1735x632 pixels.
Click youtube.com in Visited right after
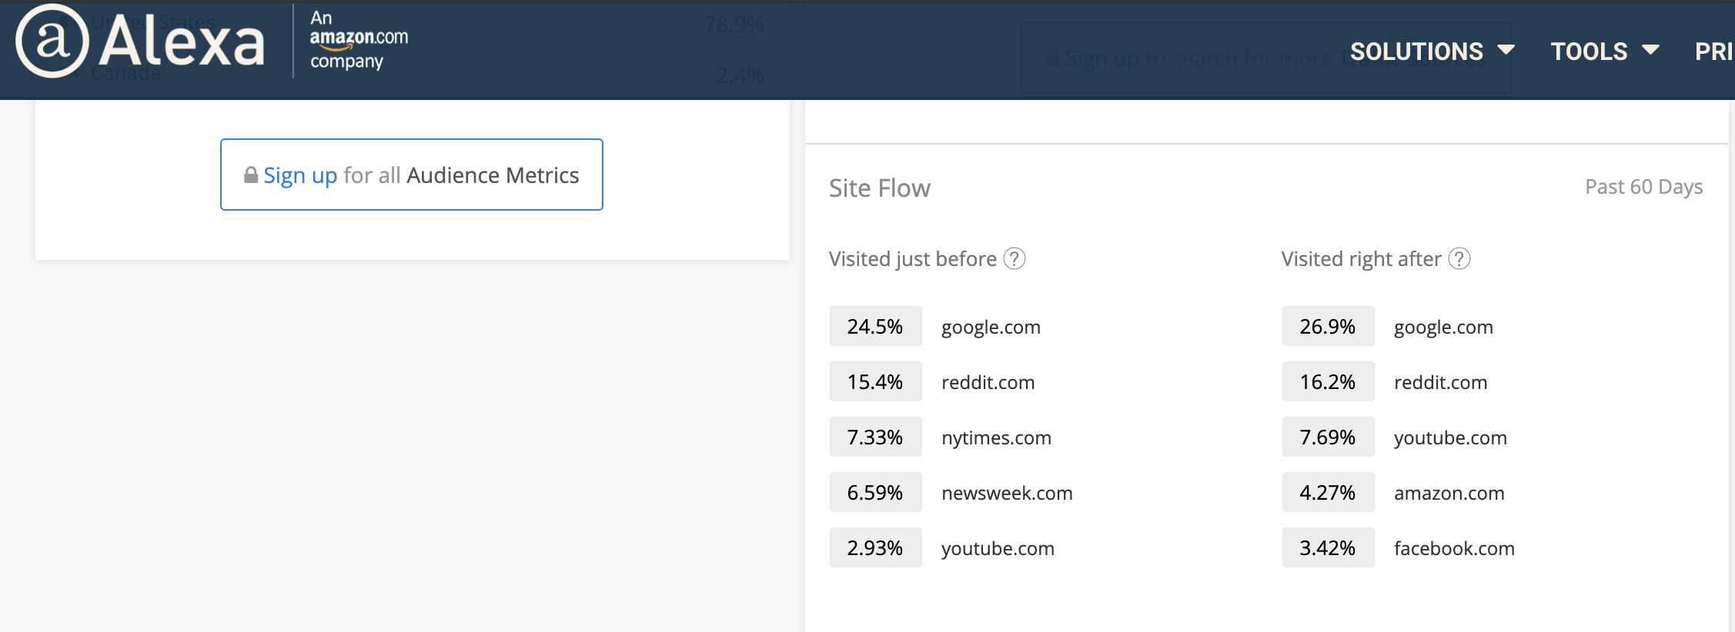(x=1450, y=438)
